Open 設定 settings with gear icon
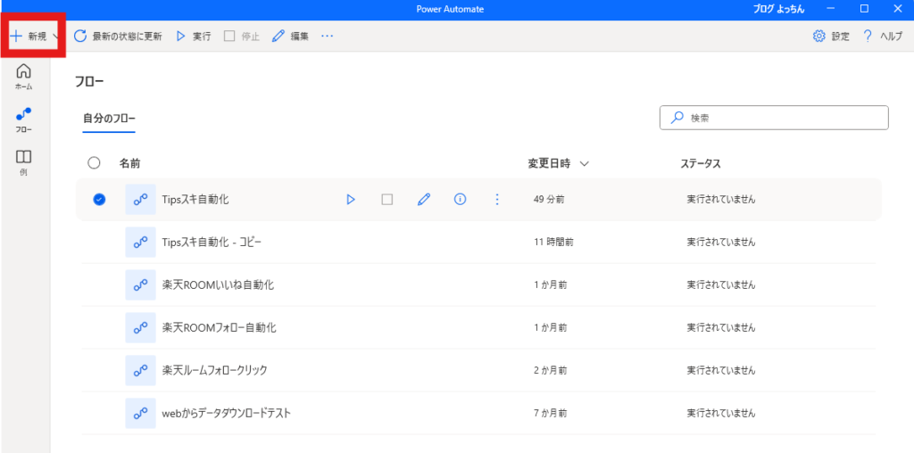Viewport: 914px width, 453px height. 831,36
